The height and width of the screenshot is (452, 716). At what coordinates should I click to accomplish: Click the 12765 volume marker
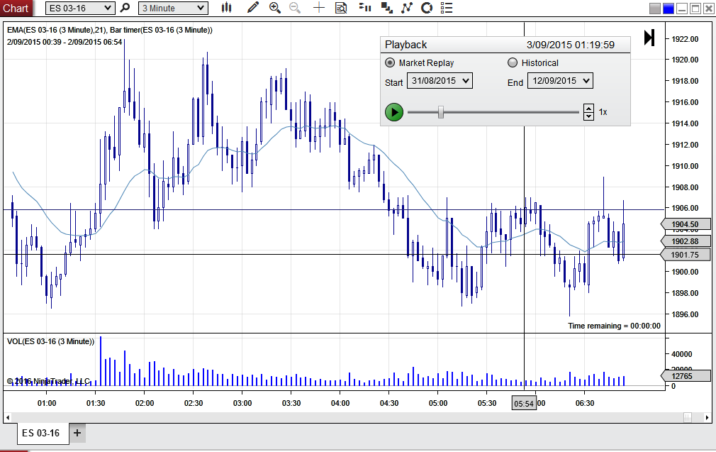pos(686,376)
